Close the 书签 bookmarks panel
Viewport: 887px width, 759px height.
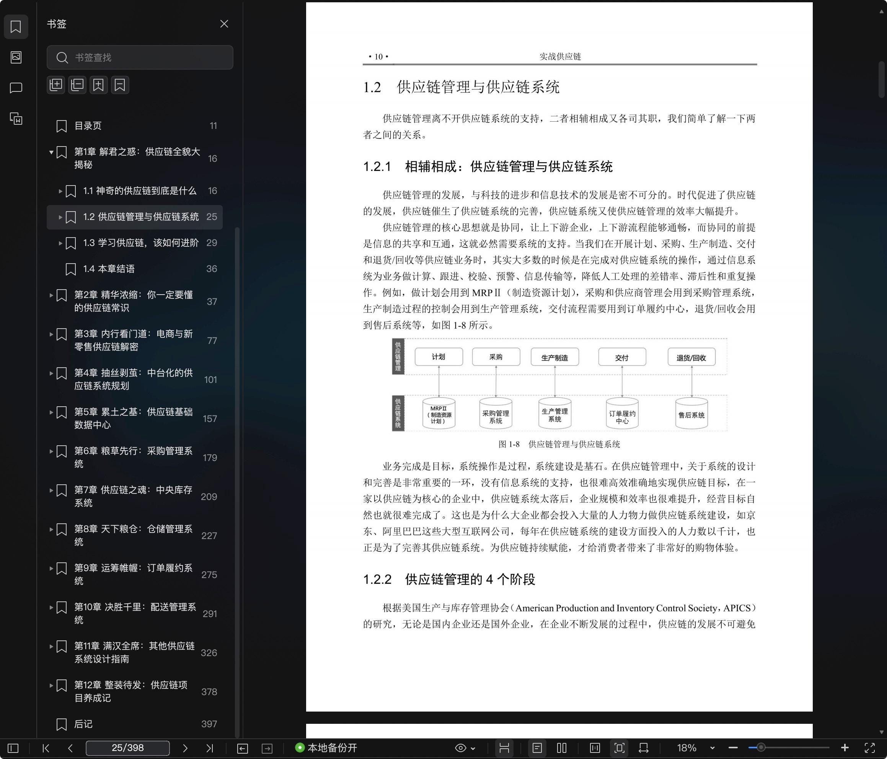pyautogui.click(x=224, y=24)
